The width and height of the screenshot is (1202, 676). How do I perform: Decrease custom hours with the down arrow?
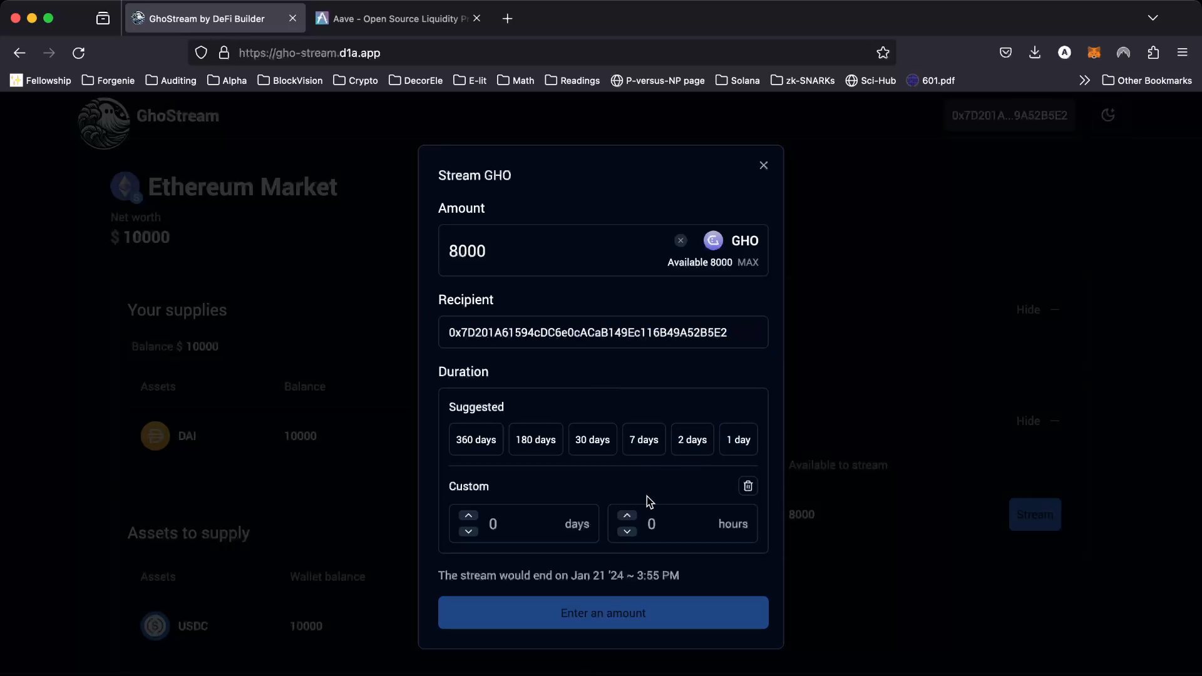coord(627,531)
